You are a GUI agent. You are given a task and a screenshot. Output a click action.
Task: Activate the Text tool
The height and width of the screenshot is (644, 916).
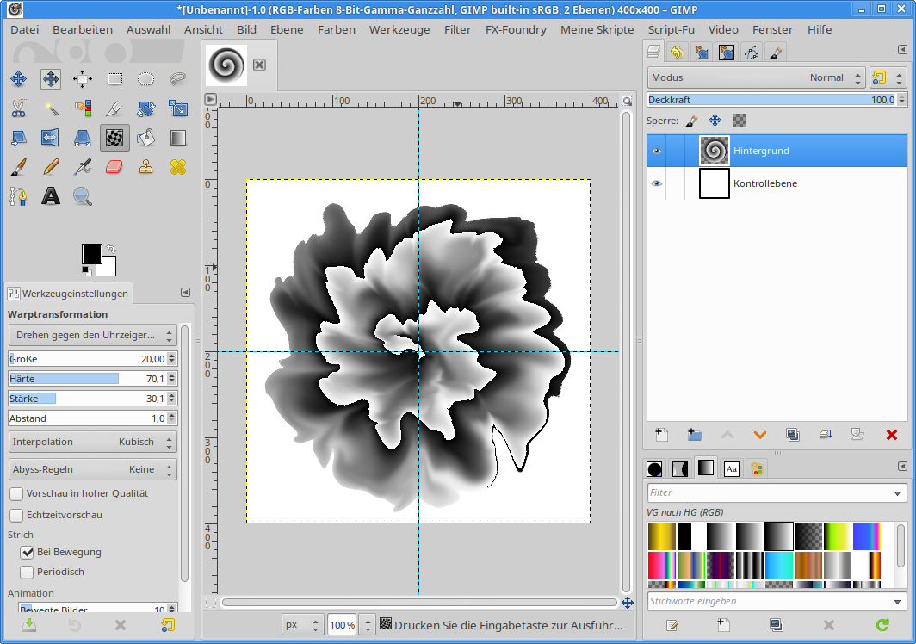(51, 196)
